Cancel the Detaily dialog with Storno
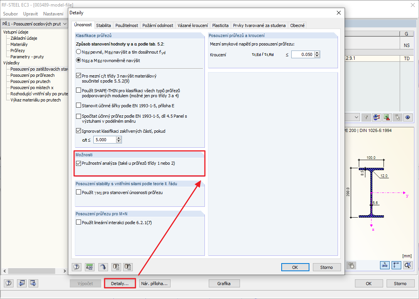The image size is (419, 299). point(326,267)
